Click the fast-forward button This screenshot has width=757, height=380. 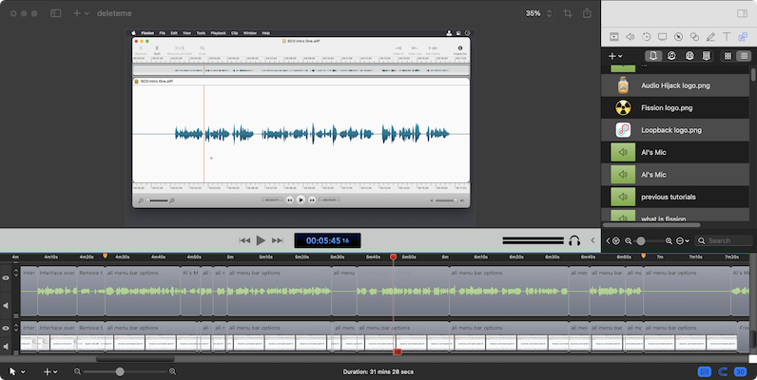click(278, 241)
